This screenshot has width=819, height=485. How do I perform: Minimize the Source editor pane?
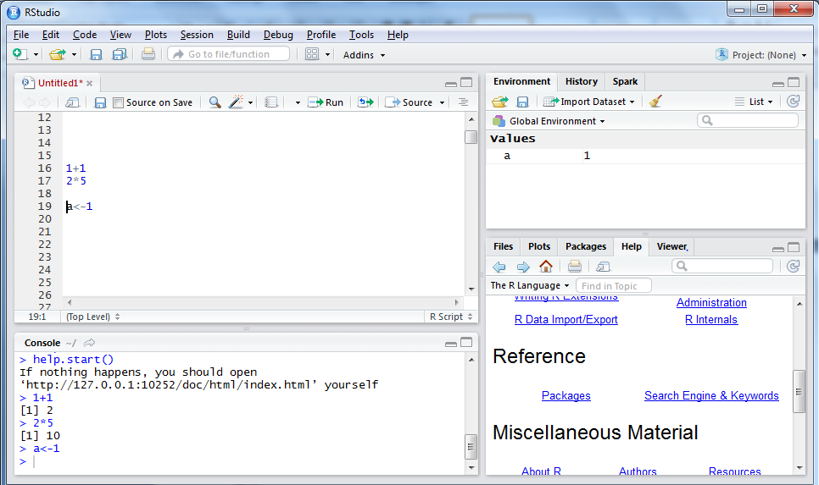pyautogui.click(x=451, y=84)
